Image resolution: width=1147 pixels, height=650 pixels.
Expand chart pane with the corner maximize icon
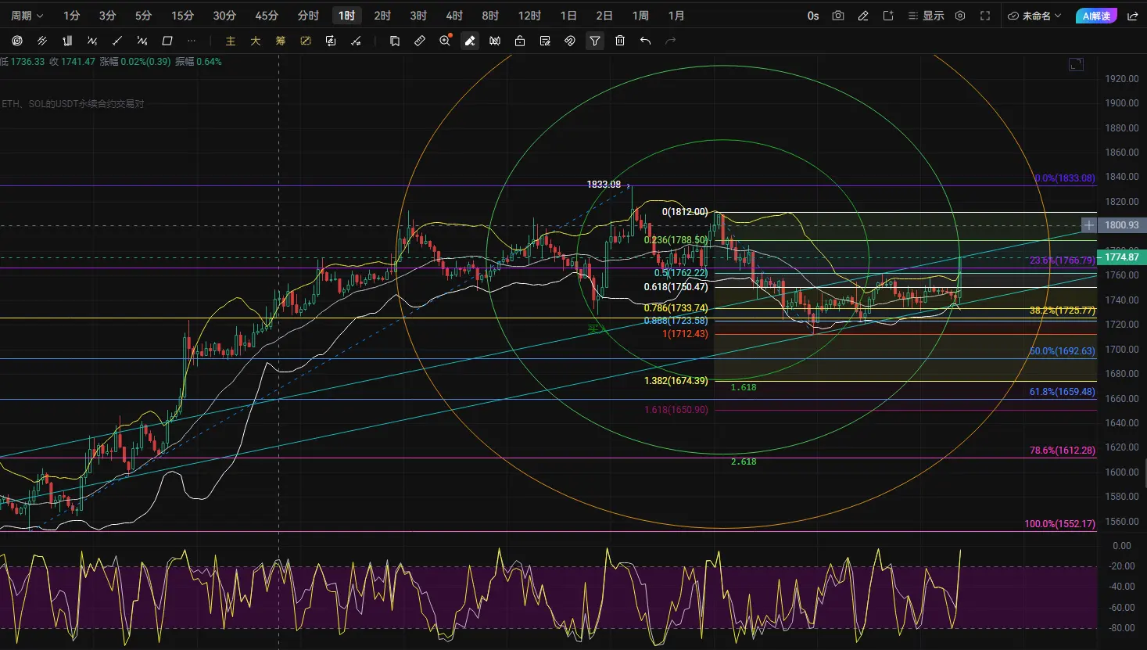click(x=1077, y=64)
